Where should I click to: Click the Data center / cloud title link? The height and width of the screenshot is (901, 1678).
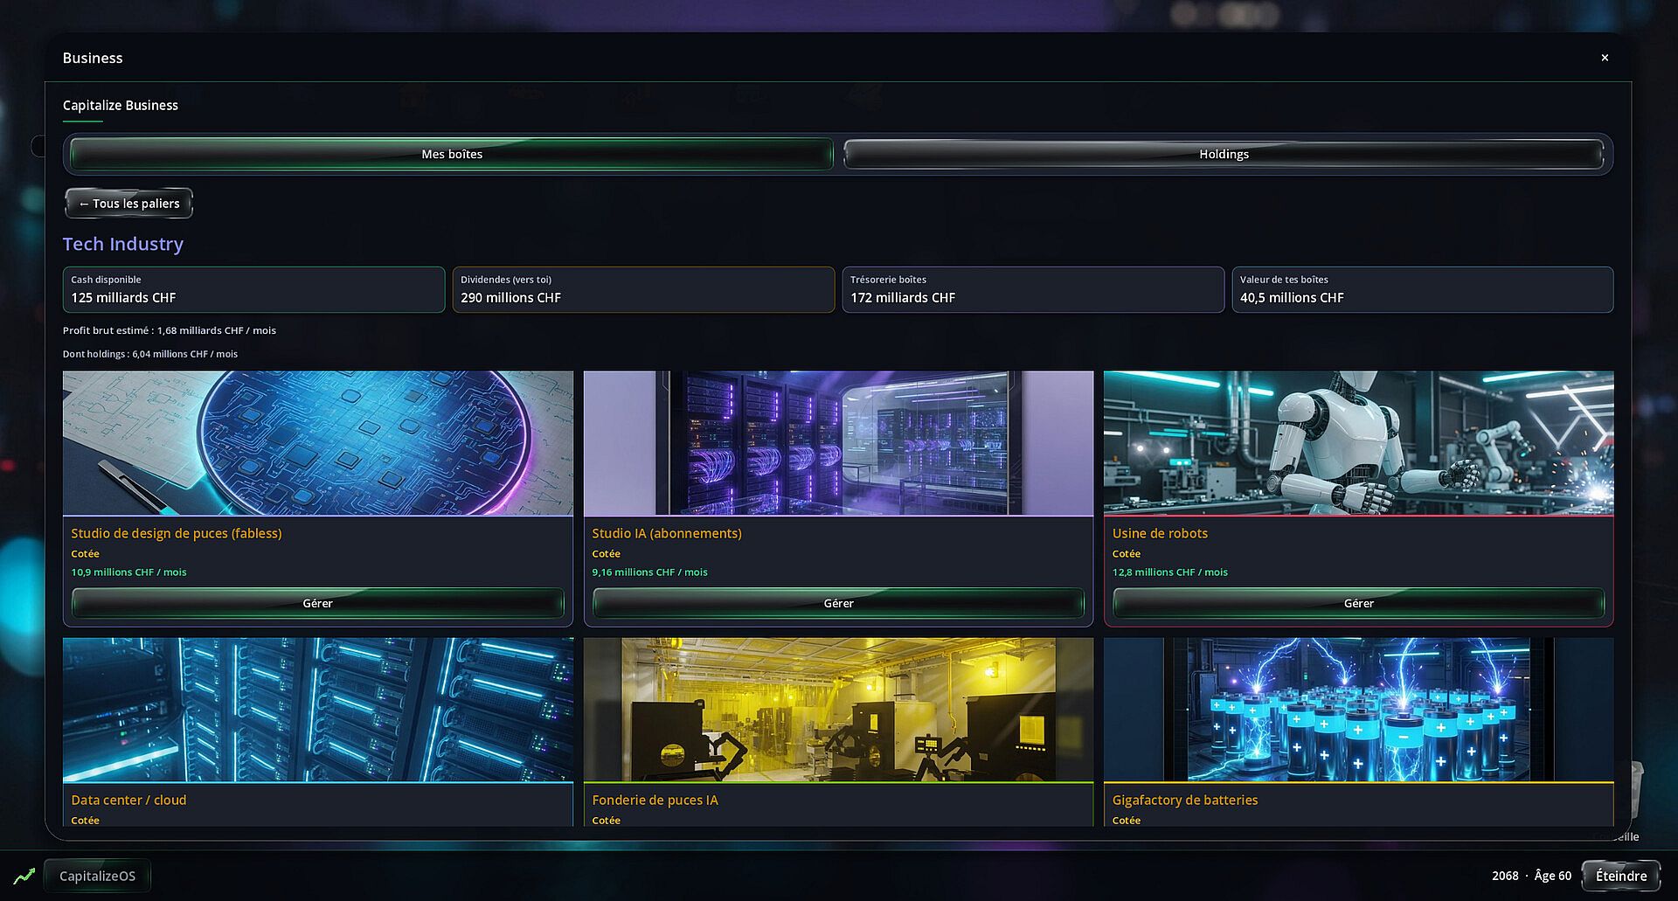tap(128, 800)
